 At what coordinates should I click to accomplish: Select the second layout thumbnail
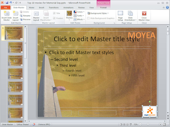(15, 61)
